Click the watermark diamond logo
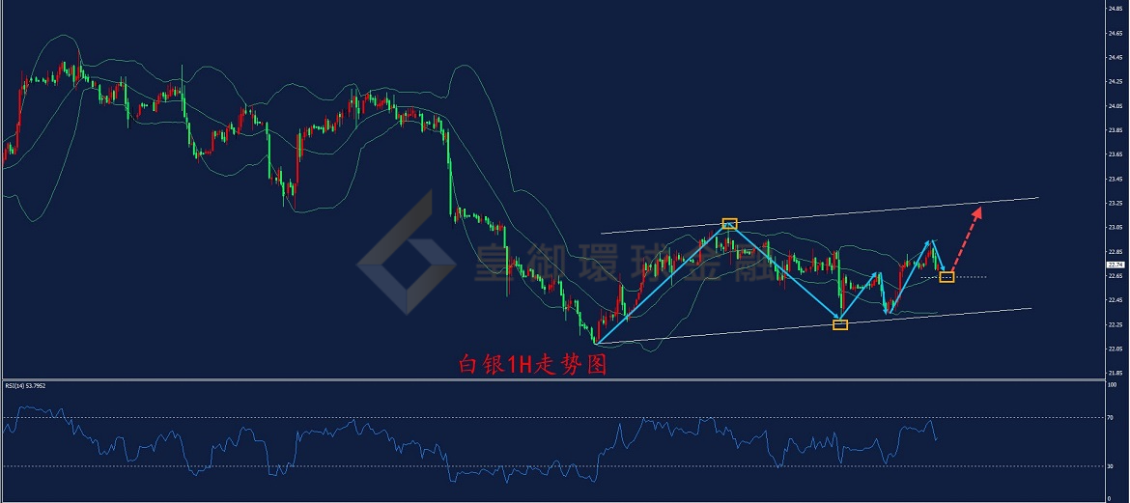1130x503 pixels. 406,252
